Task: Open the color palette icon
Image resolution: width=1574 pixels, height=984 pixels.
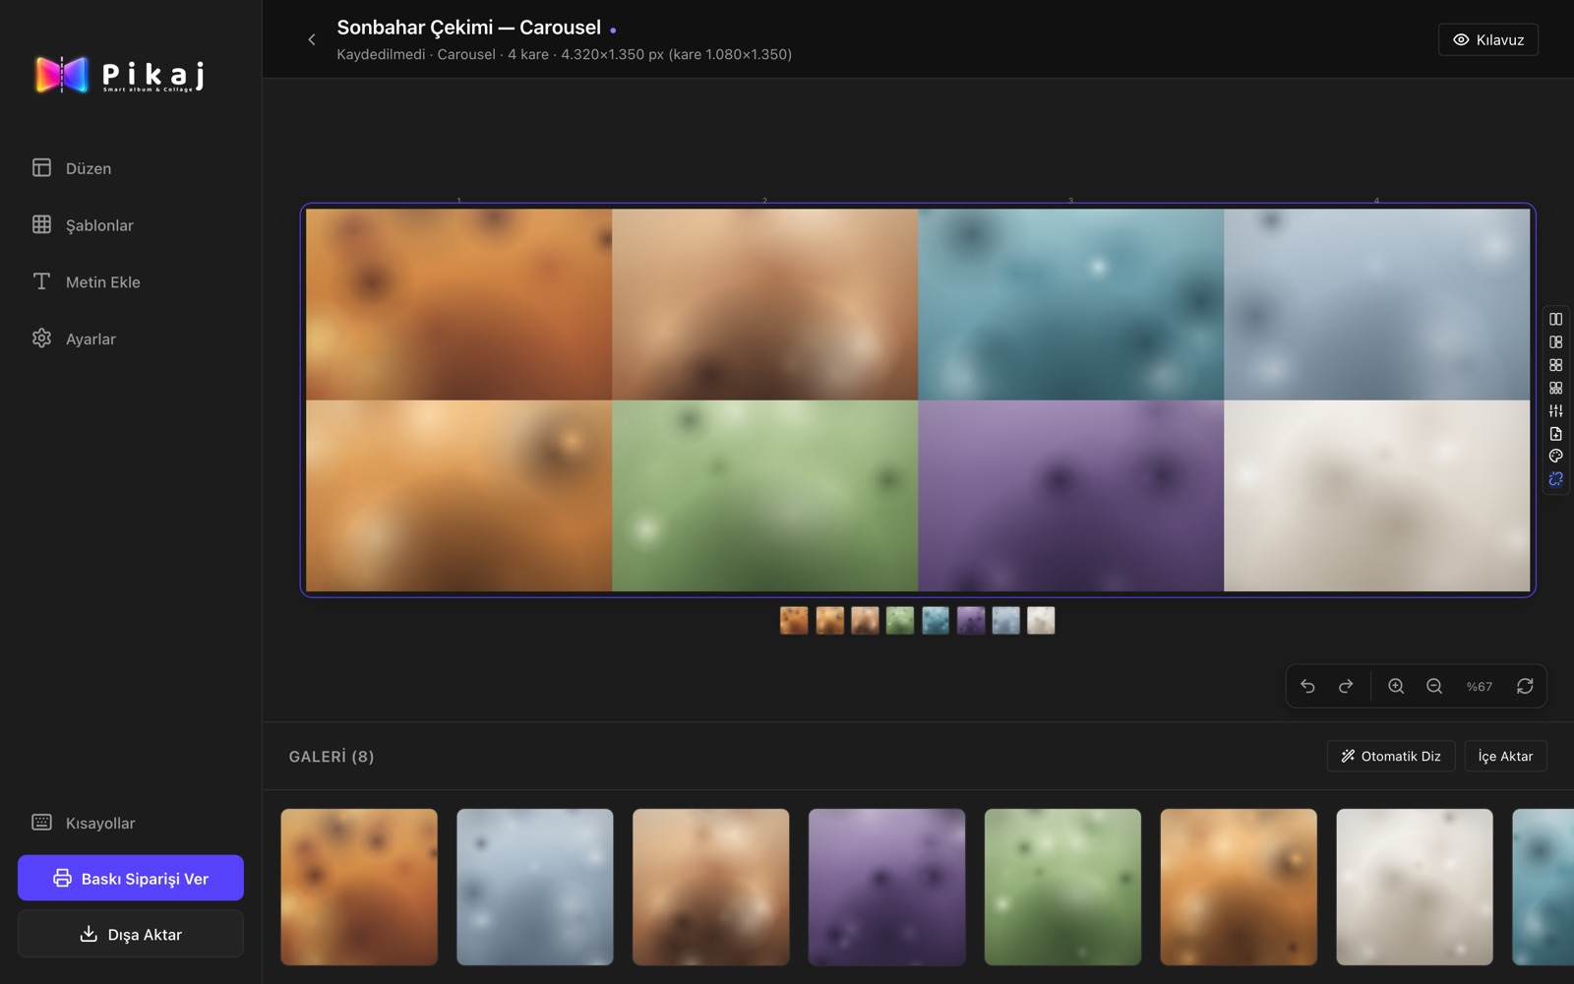Action: point(1555,457)
